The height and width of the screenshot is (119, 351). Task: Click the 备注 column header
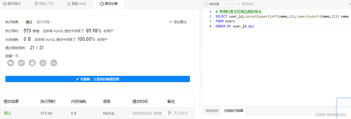(x=171, y=102)
